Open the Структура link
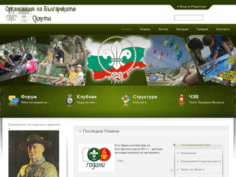The image size is (236, 177). click(x=145, y=97)
